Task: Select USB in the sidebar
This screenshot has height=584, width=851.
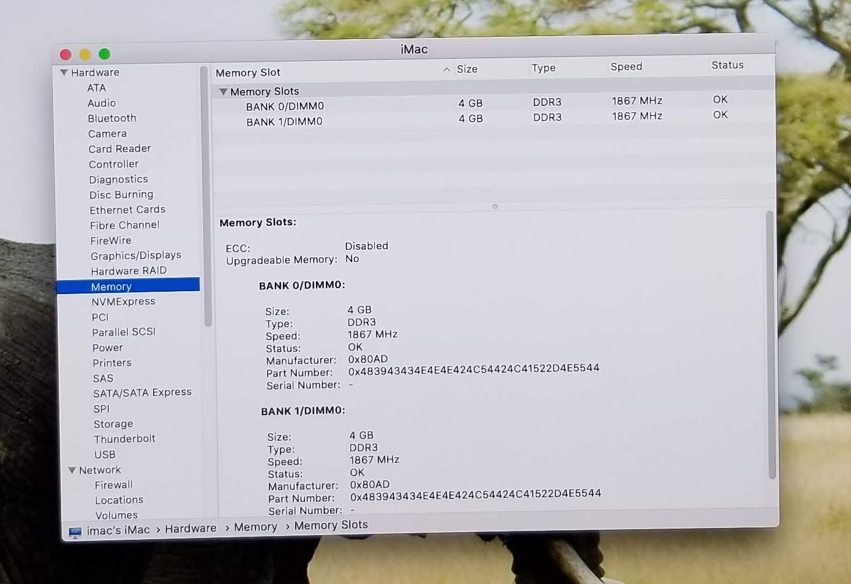Action: click(105, 455)
